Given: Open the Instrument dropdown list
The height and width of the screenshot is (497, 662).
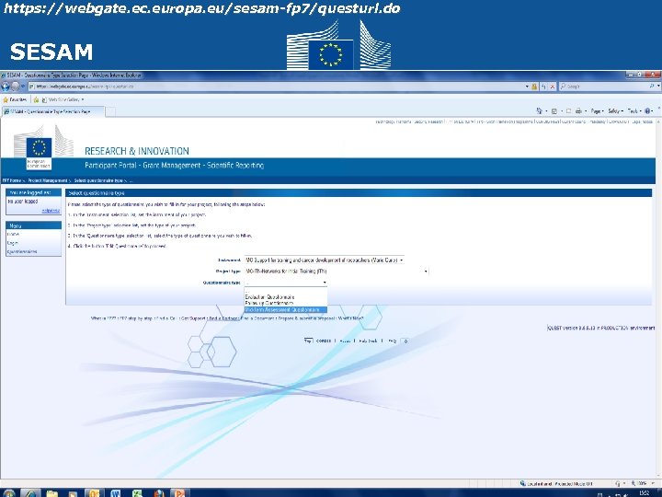Looking at the screenshot, I should [x=325, y=260].
